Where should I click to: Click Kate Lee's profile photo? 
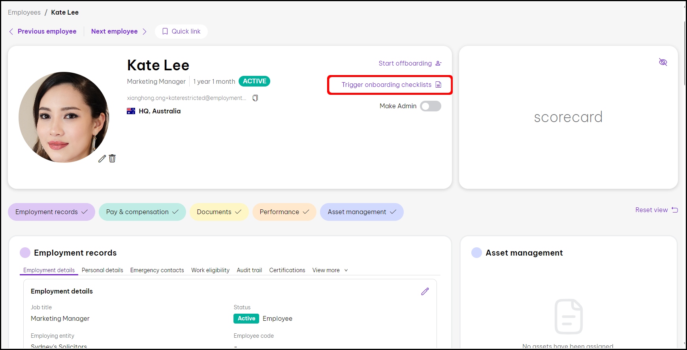(x=64, y=117)
